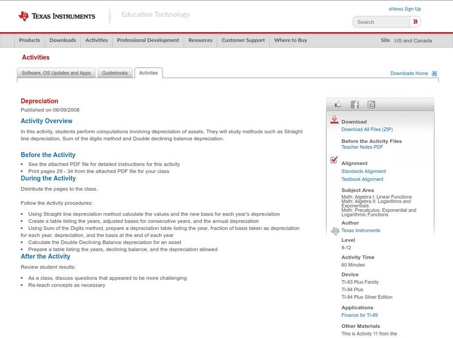Open the Downloads menu

[x=63, y=40]
